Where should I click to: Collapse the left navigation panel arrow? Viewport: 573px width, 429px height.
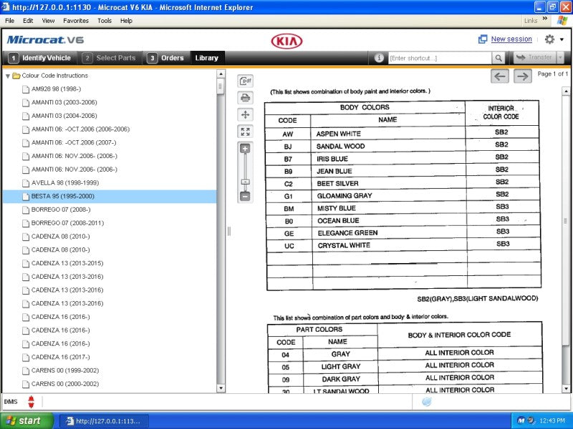[230, 231]
